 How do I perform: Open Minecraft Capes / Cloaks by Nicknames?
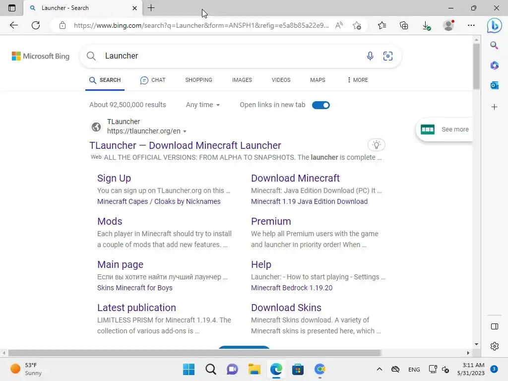pos(159,201)
